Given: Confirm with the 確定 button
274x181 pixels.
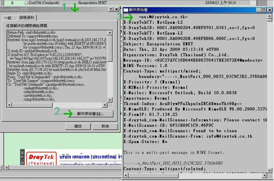Looking at the screenshot, I should tap(78, 126).
